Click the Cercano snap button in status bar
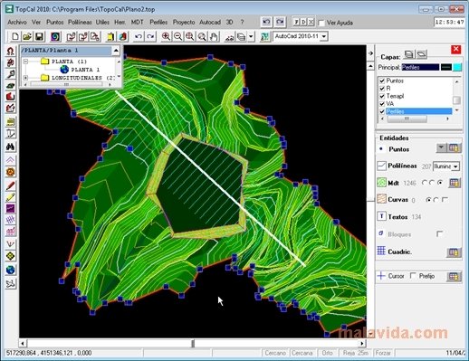This screenshot has height=361, width=469. 275,353
